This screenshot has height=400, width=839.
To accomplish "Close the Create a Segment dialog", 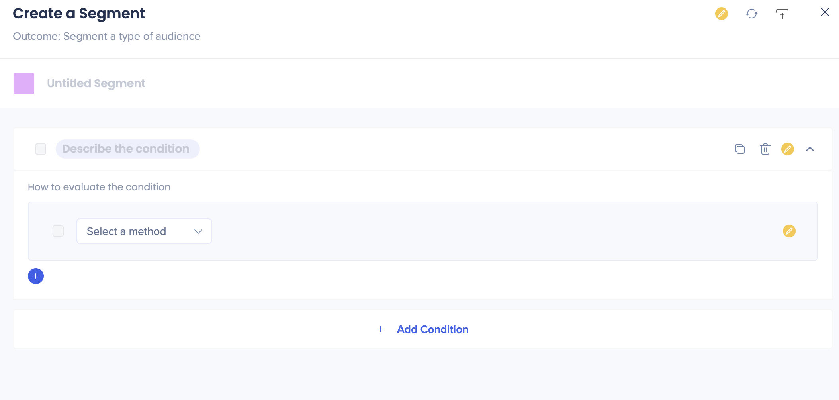I will [x=825, y=12].
